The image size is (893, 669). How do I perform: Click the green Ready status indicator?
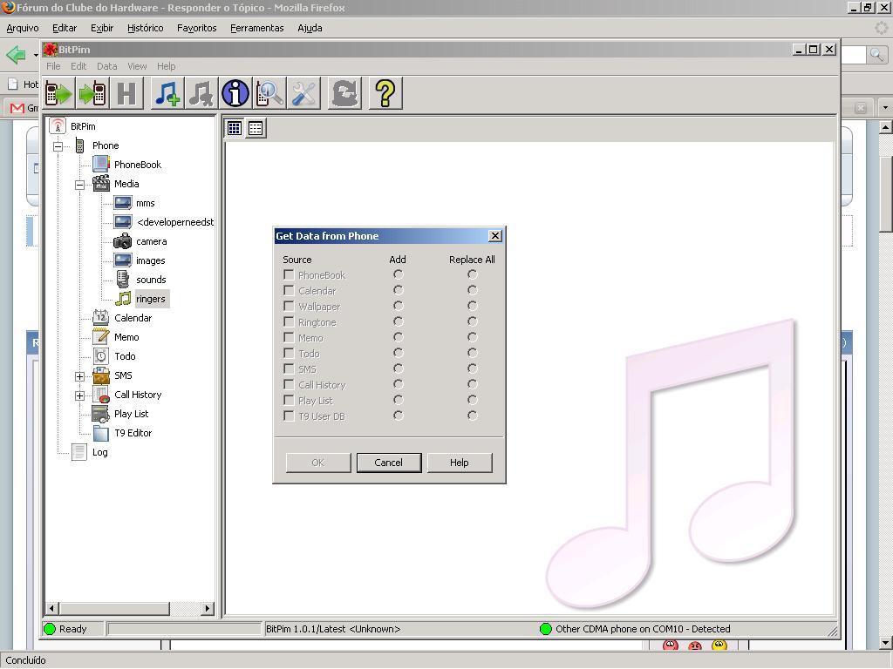50,629
